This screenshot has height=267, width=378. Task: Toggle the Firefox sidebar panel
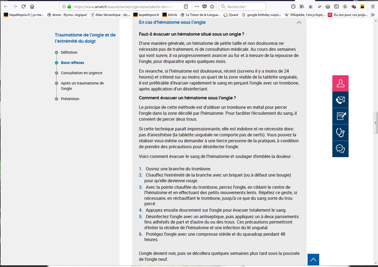pos(336,6)
